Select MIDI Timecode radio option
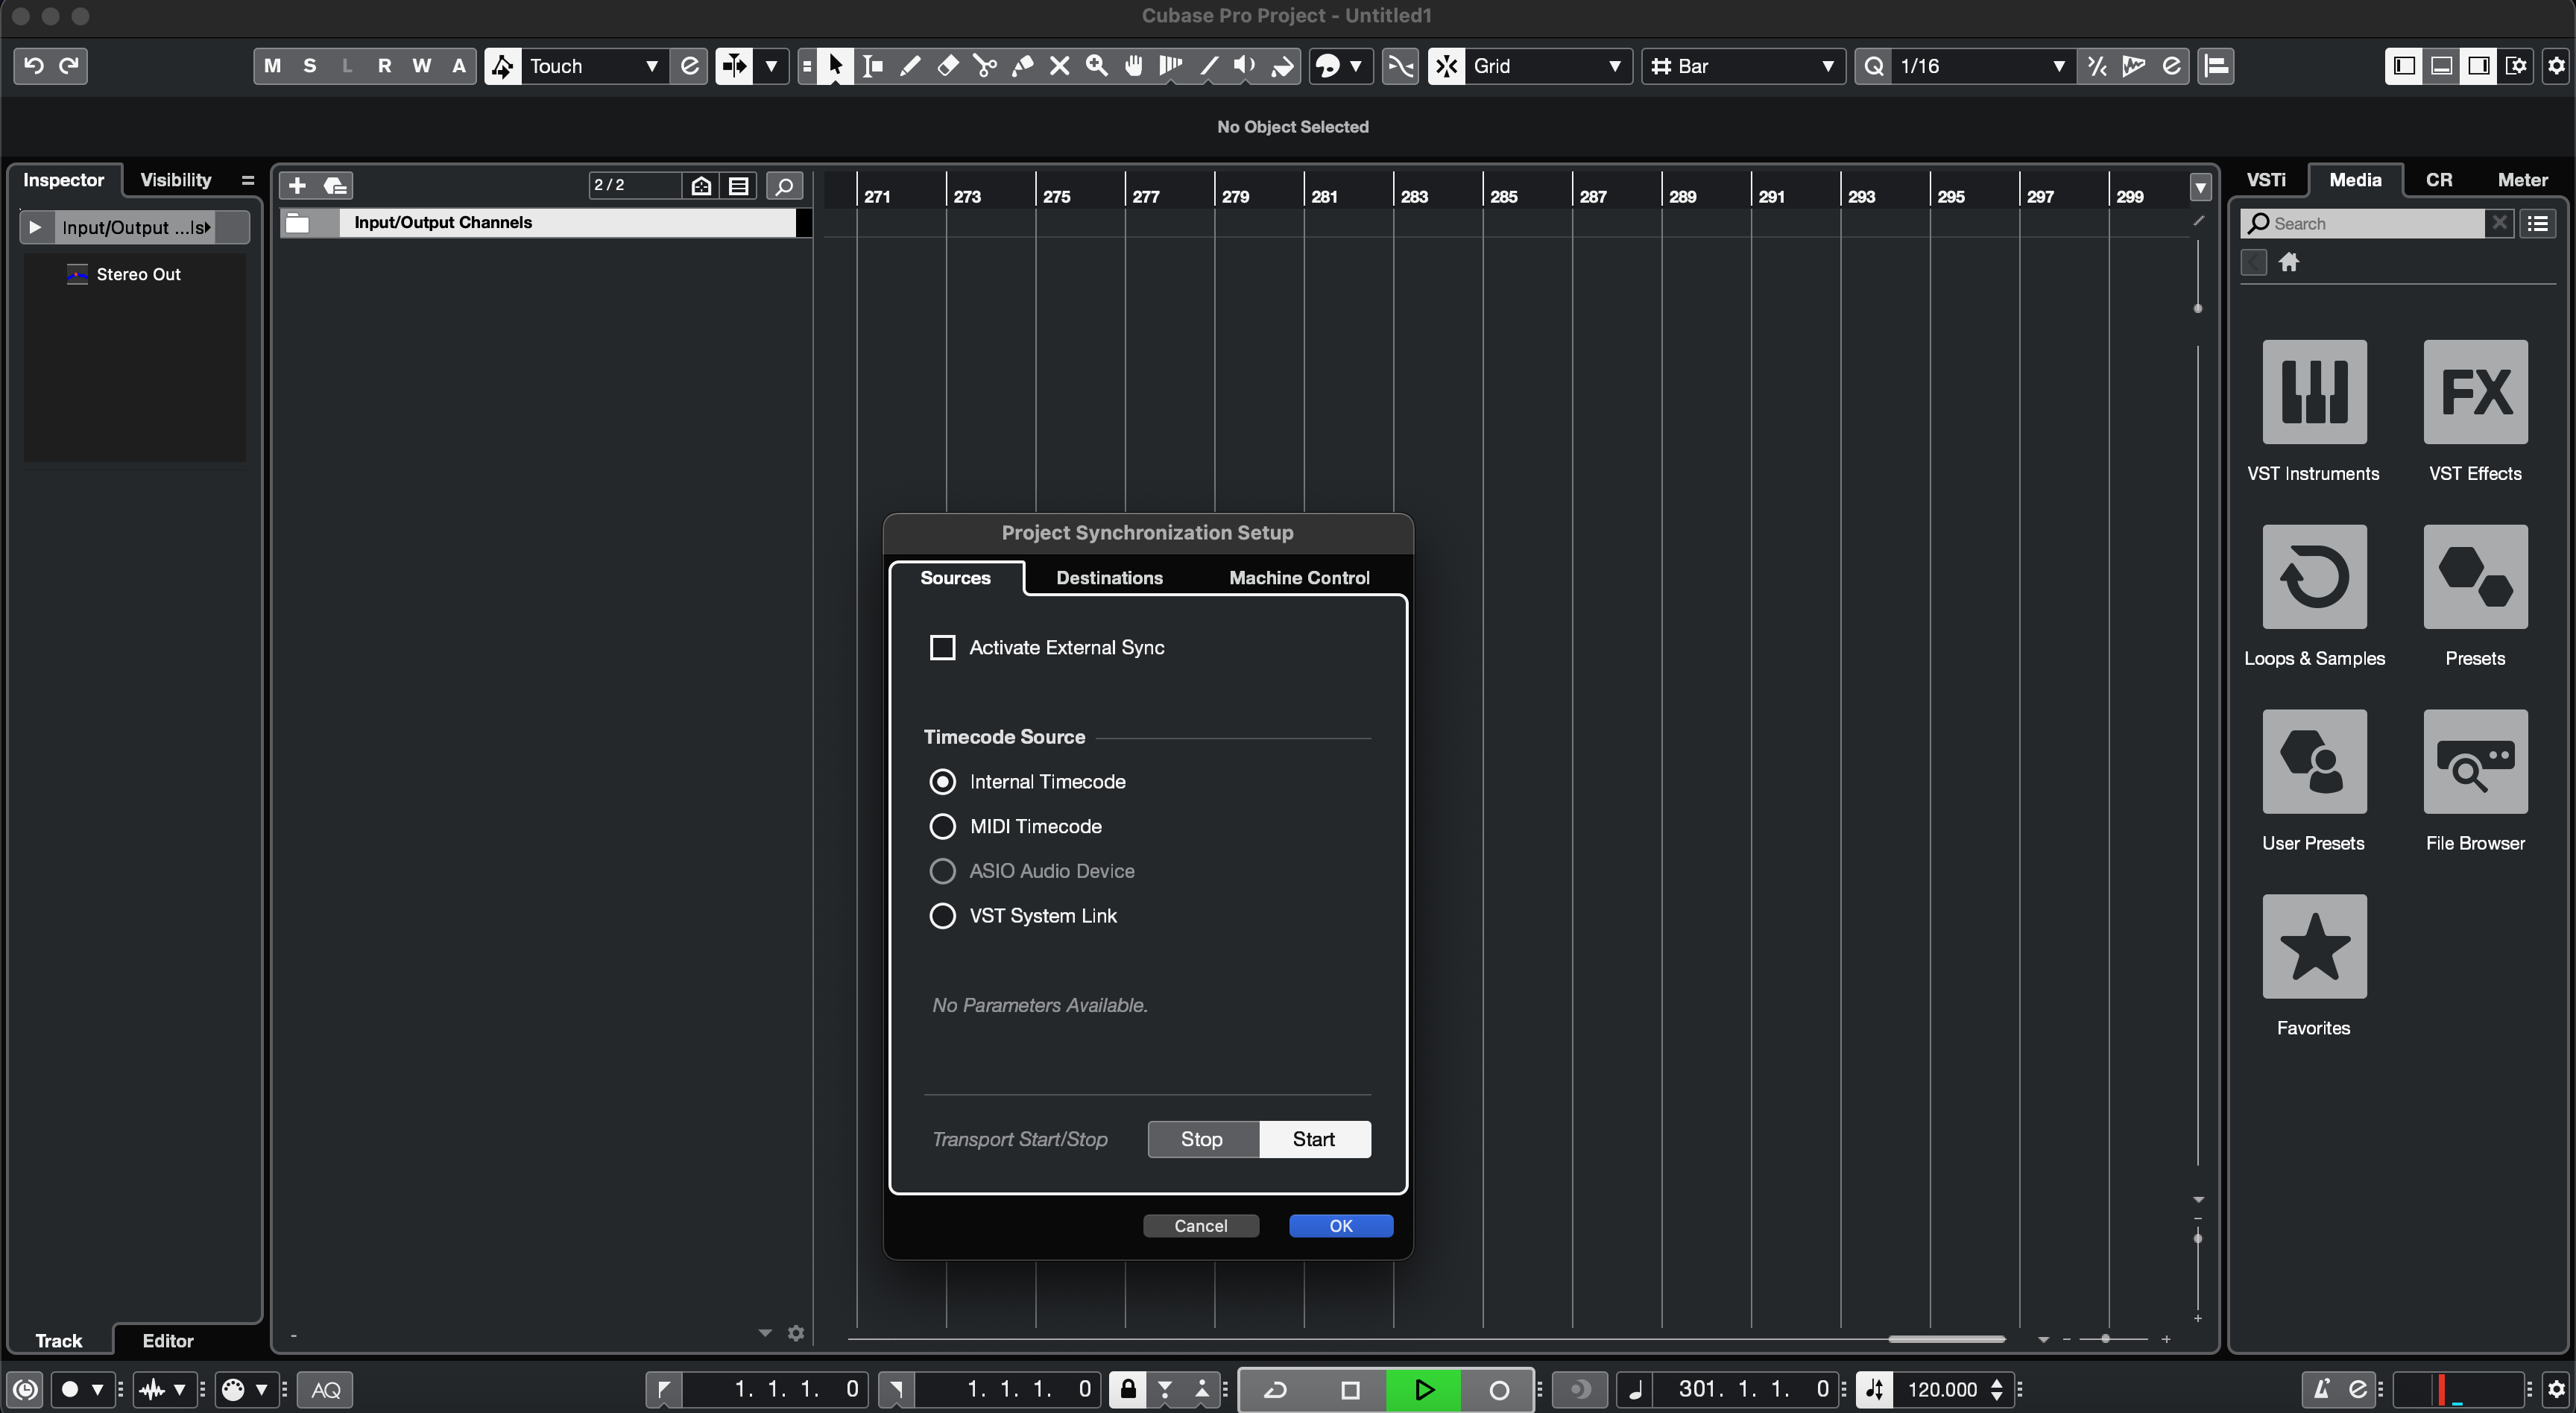Viewport: 2576px width, 1413px height. 942,826
